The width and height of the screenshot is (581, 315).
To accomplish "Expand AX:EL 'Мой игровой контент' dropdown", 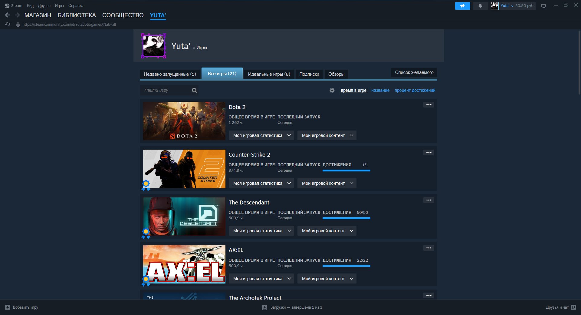I will coord(327,279).
